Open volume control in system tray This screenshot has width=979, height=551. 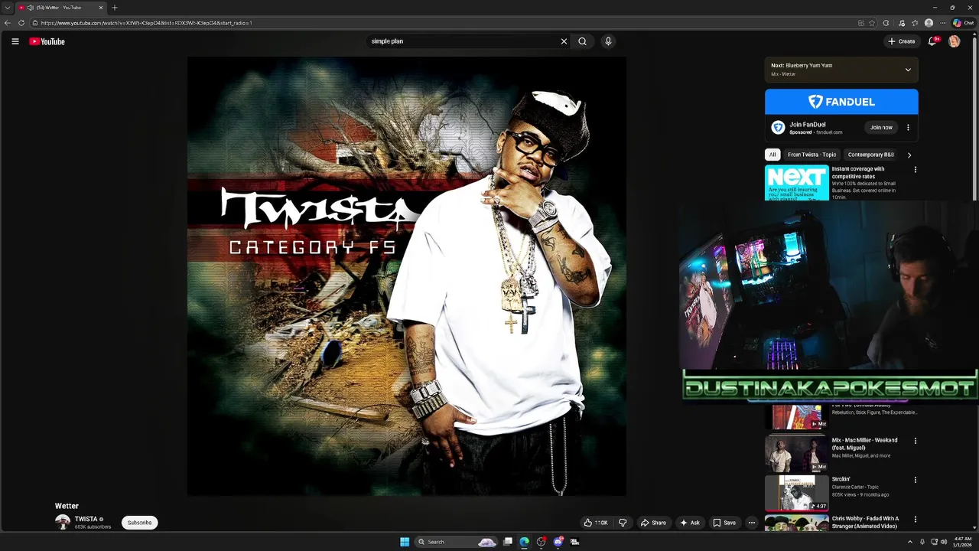tap(944, 542)
